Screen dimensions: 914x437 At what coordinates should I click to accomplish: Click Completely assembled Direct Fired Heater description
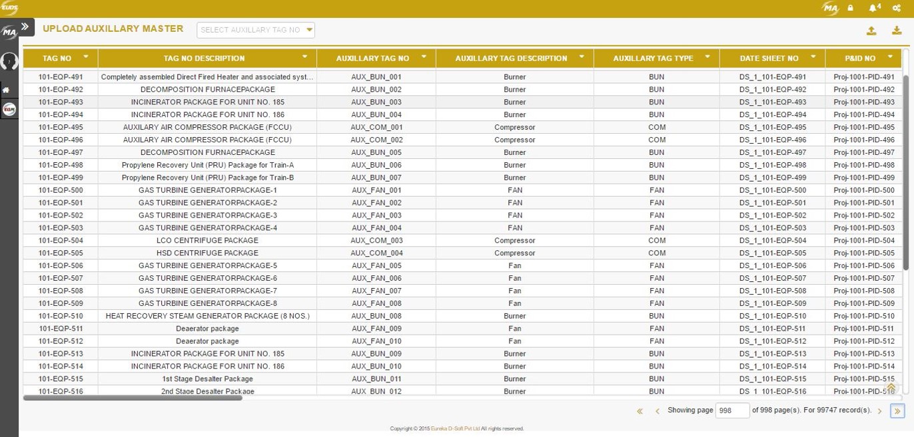[x=207, y=77]
